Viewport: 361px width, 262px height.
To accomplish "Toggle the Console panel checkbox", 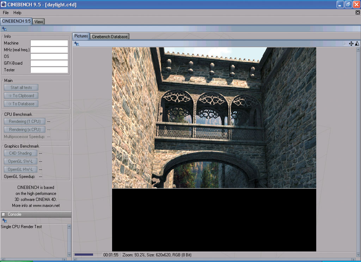I will [x=4, y=214].
